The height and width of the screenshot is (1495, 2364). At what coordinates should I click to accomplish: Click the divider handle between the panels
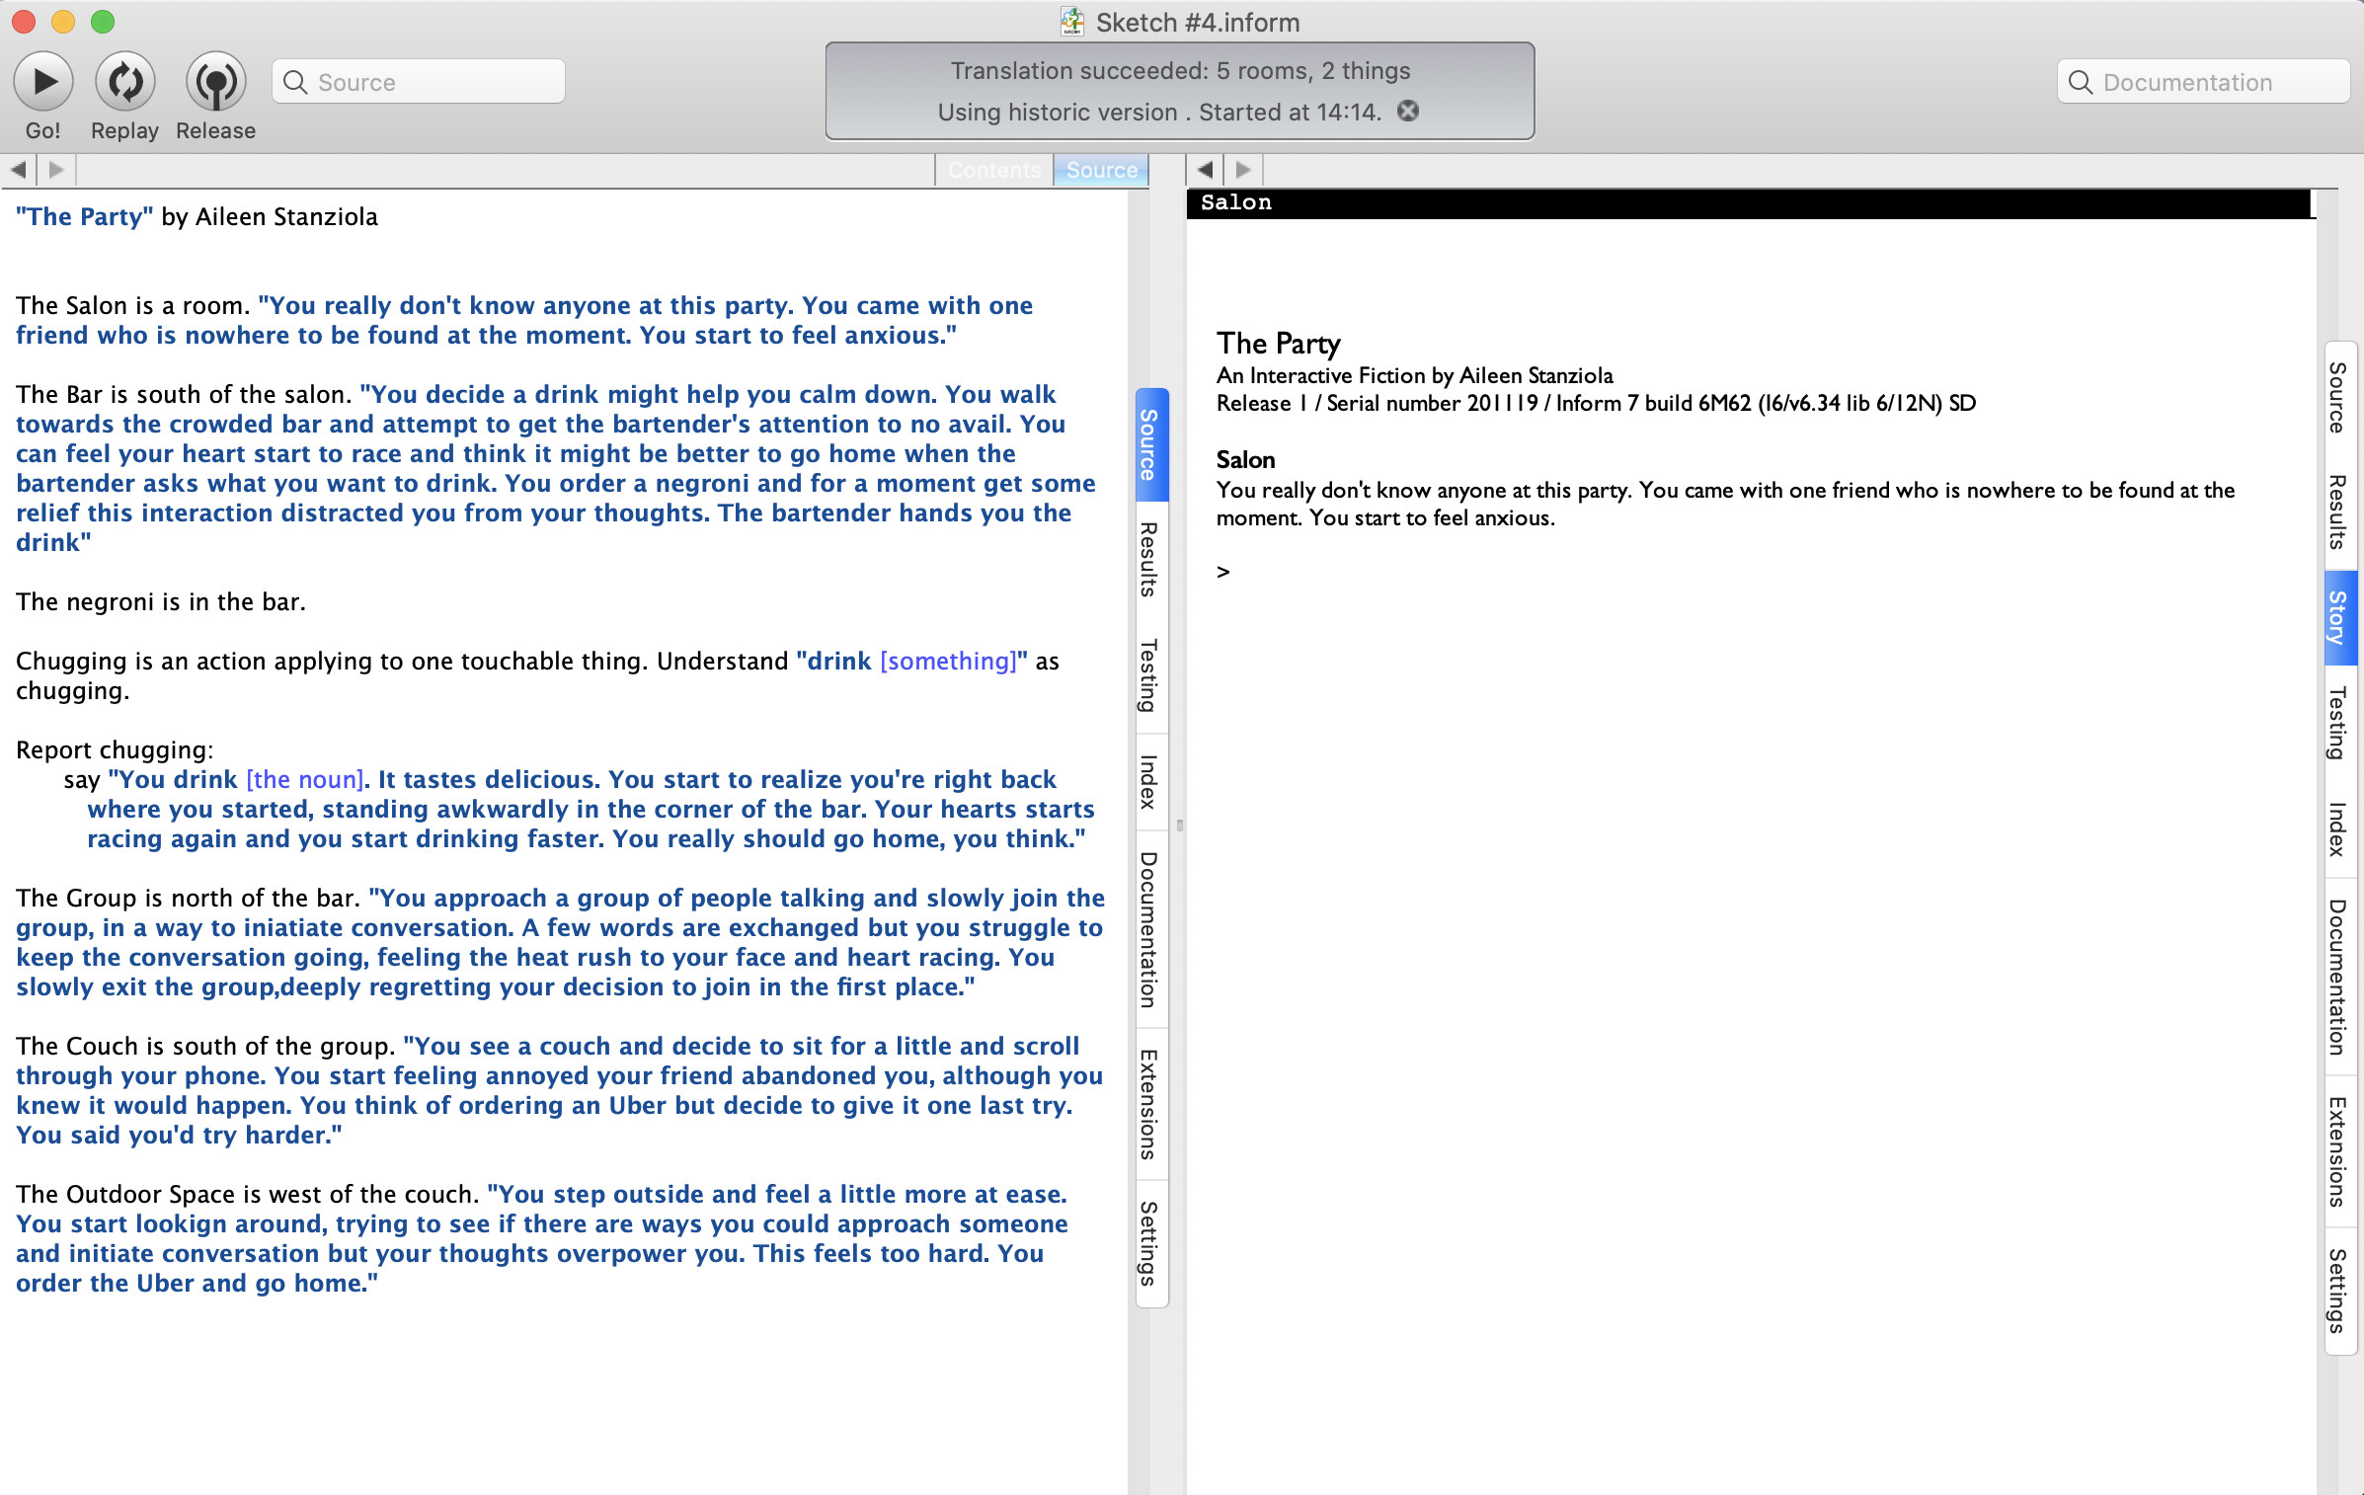tap(1179, 826)
